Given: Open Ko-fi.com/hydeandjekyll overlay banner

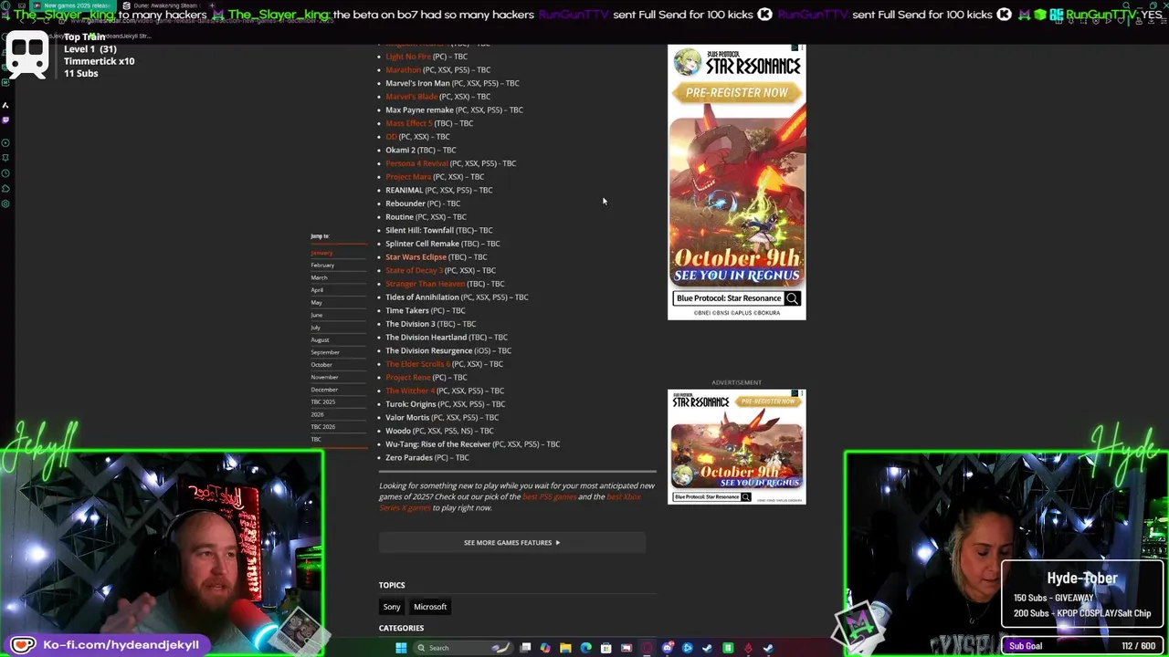Looking at the screenshot, I should coord(106,644).
